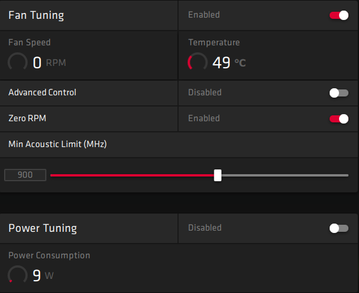Click the 49 °C temperature reading
Image resolution: width=359 pixels, height=293 pixels.
[x=229, y=62]
